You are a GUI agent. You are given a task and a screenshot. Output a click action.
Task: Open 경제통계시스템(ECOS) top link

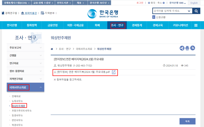click(x=17, y=3)
